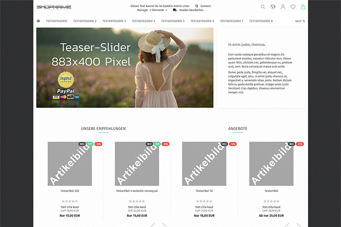341x227 pixels.
Task: Open the user account icon
Action: coord(283,7)
